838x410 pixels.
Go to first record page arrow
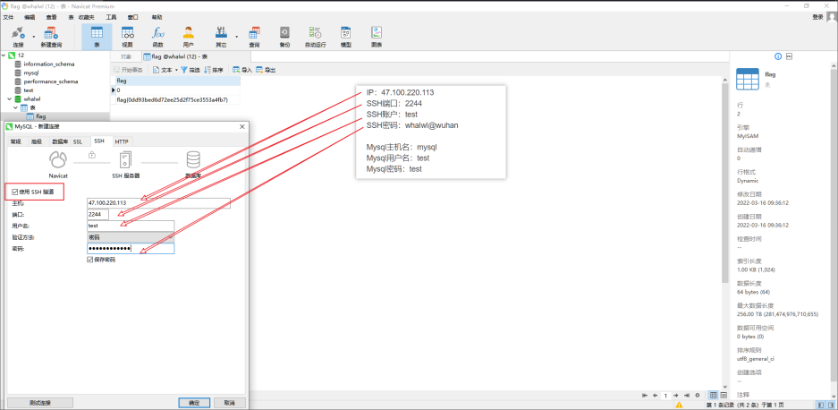645,395
